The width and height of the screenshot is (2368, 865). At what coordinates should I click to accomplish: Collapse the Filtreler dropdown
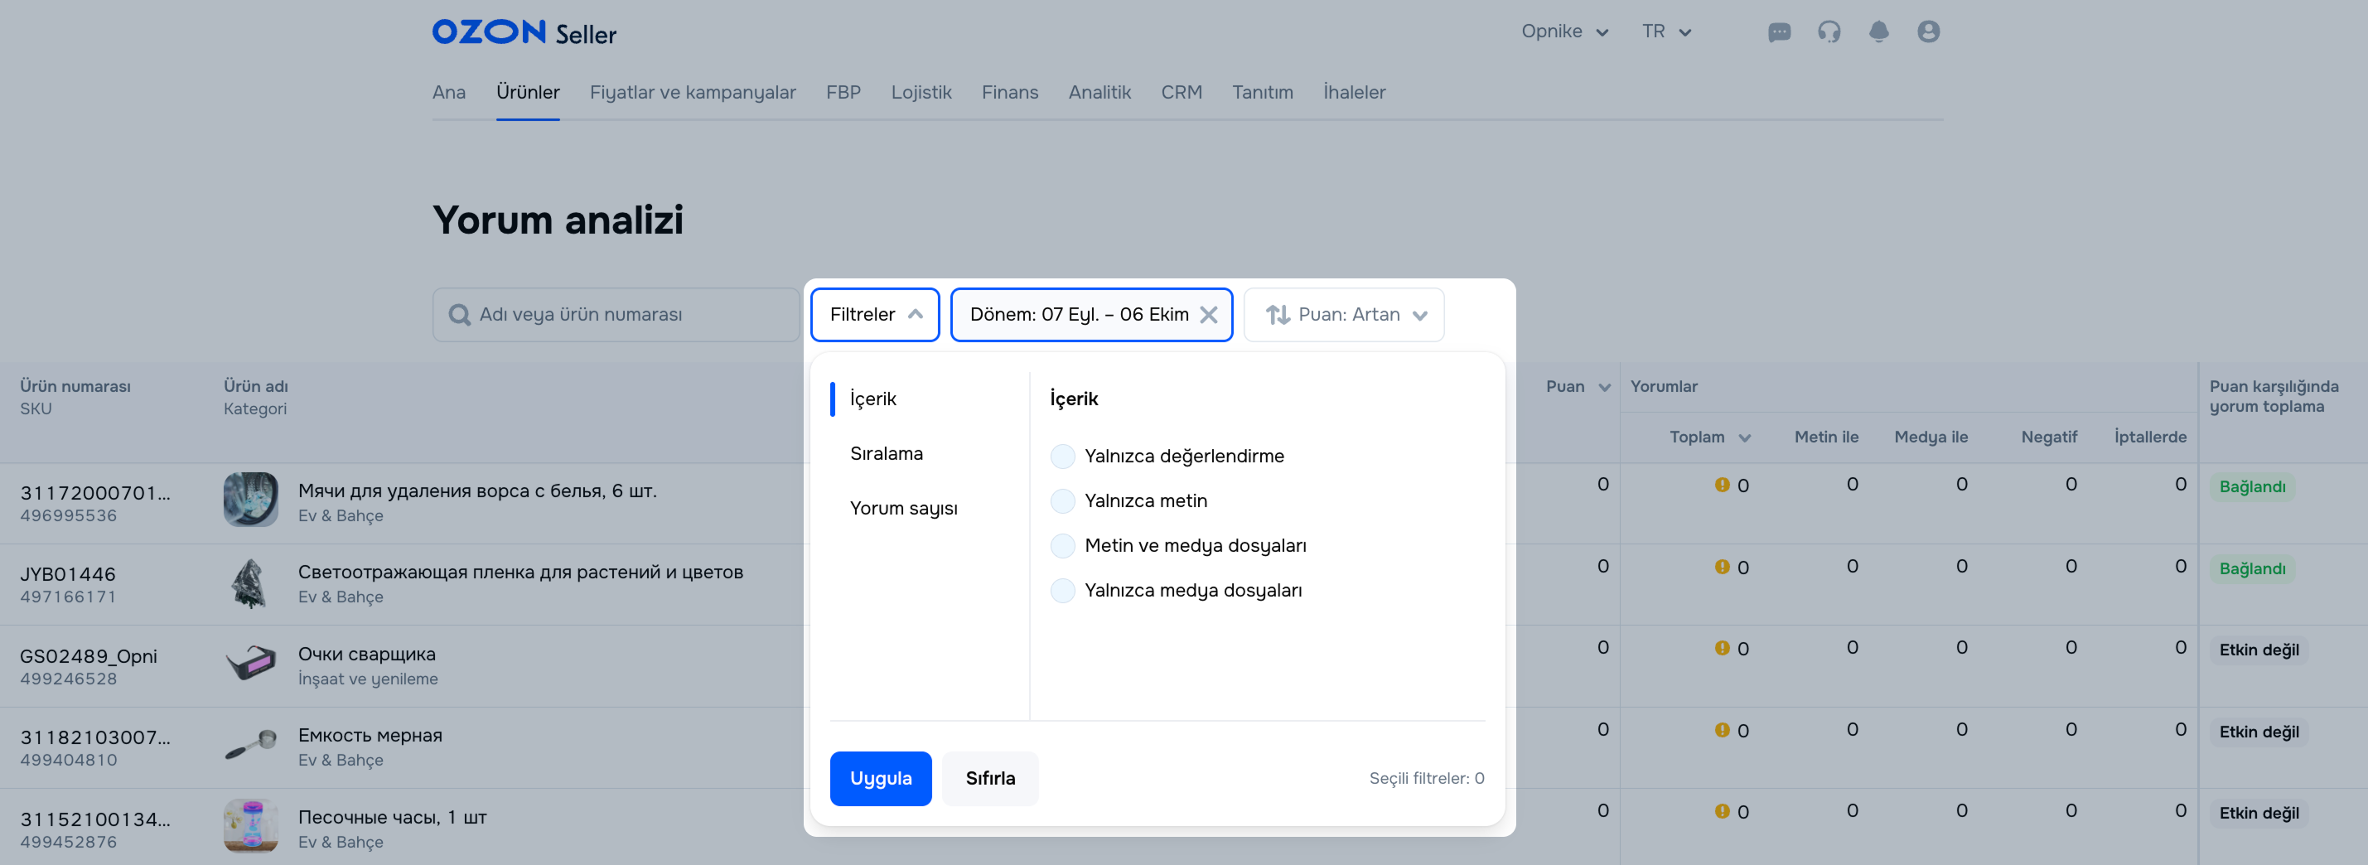click(x=874, y=316)
